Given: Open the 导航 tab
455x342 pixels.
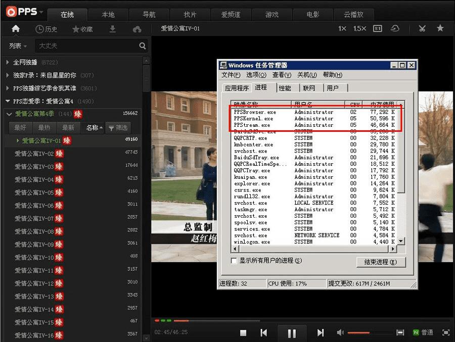Looking at the screenshot, I should [149, 15].
